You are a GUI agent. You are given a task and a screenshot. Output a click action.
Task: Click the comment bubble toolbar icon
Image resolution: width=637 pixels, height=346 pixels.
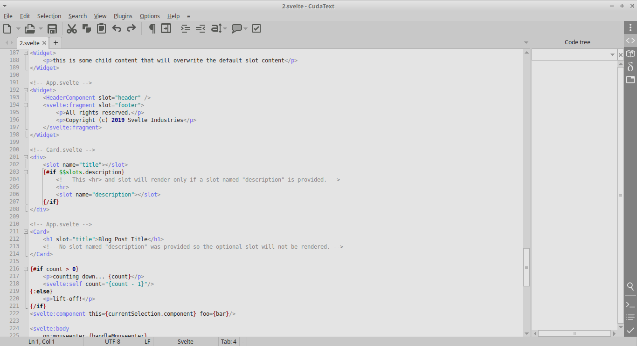[237, 28]
